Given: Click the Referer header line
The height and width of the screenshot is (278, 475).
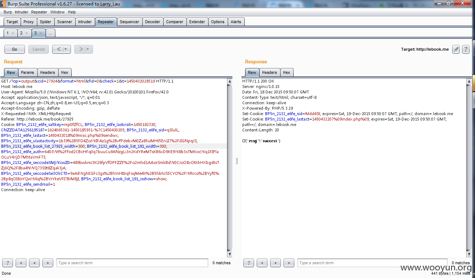Looking at the screenshot, I should [x=37, y=119].
